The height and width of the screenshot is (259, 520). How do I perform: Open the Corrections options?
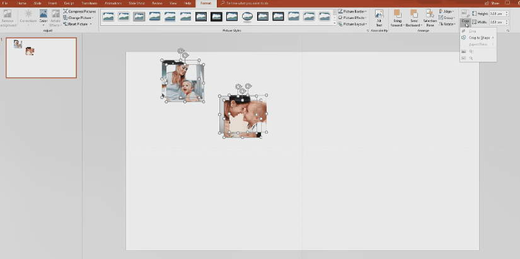pyautogui.click(x=28, y=18)
